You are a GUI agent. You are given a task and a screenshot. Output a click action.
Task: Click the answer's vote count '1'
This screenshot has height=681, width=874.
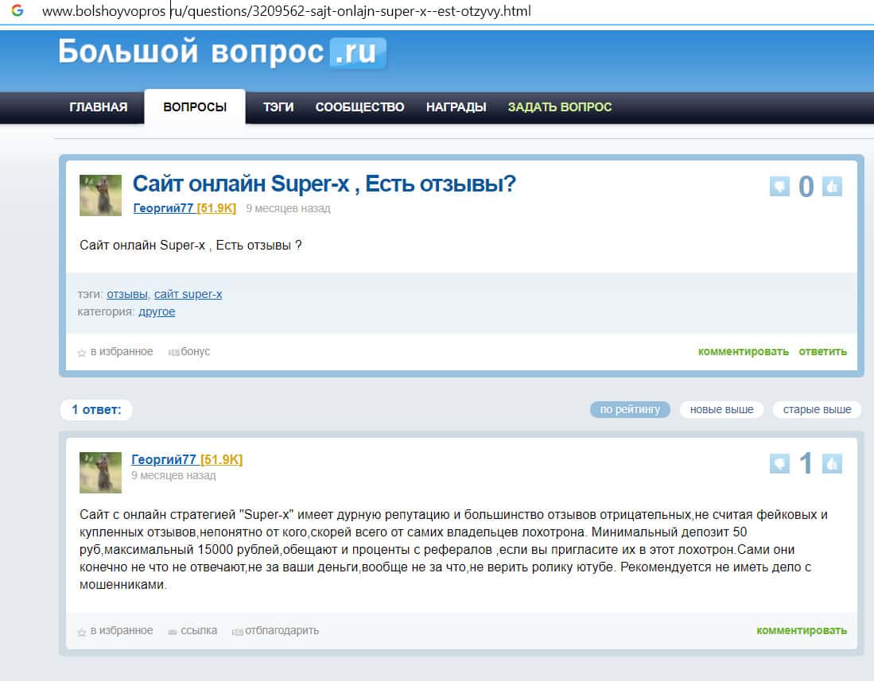point(806,463)
